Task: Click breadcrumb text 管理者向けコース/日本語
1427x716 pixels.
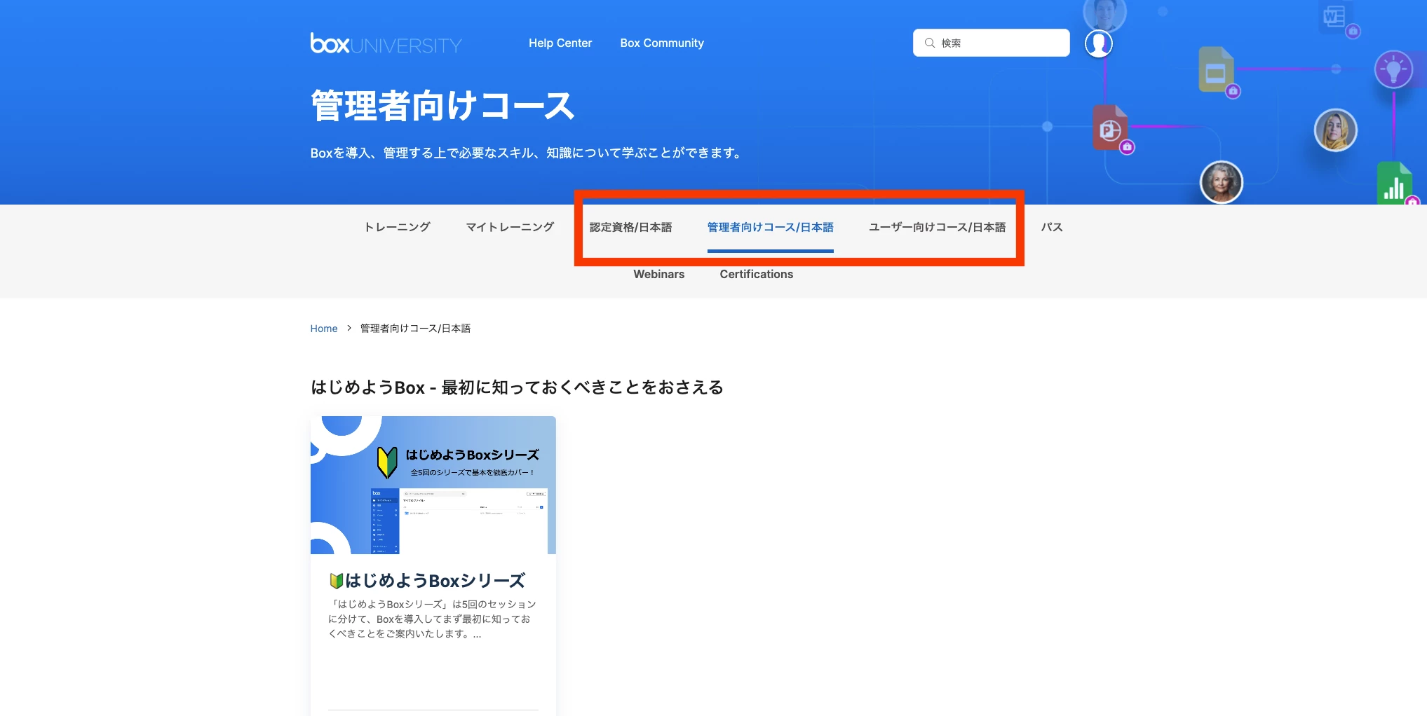Action: pyautogui.click(x=415, y=329)
